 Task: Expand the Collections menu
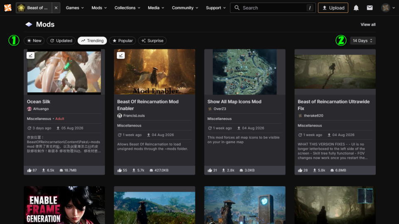coord(127,8)
